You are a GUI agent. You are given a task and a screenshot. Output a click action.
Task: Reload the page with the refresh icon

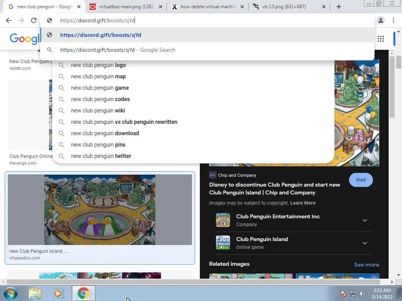[x=34, y=20]
